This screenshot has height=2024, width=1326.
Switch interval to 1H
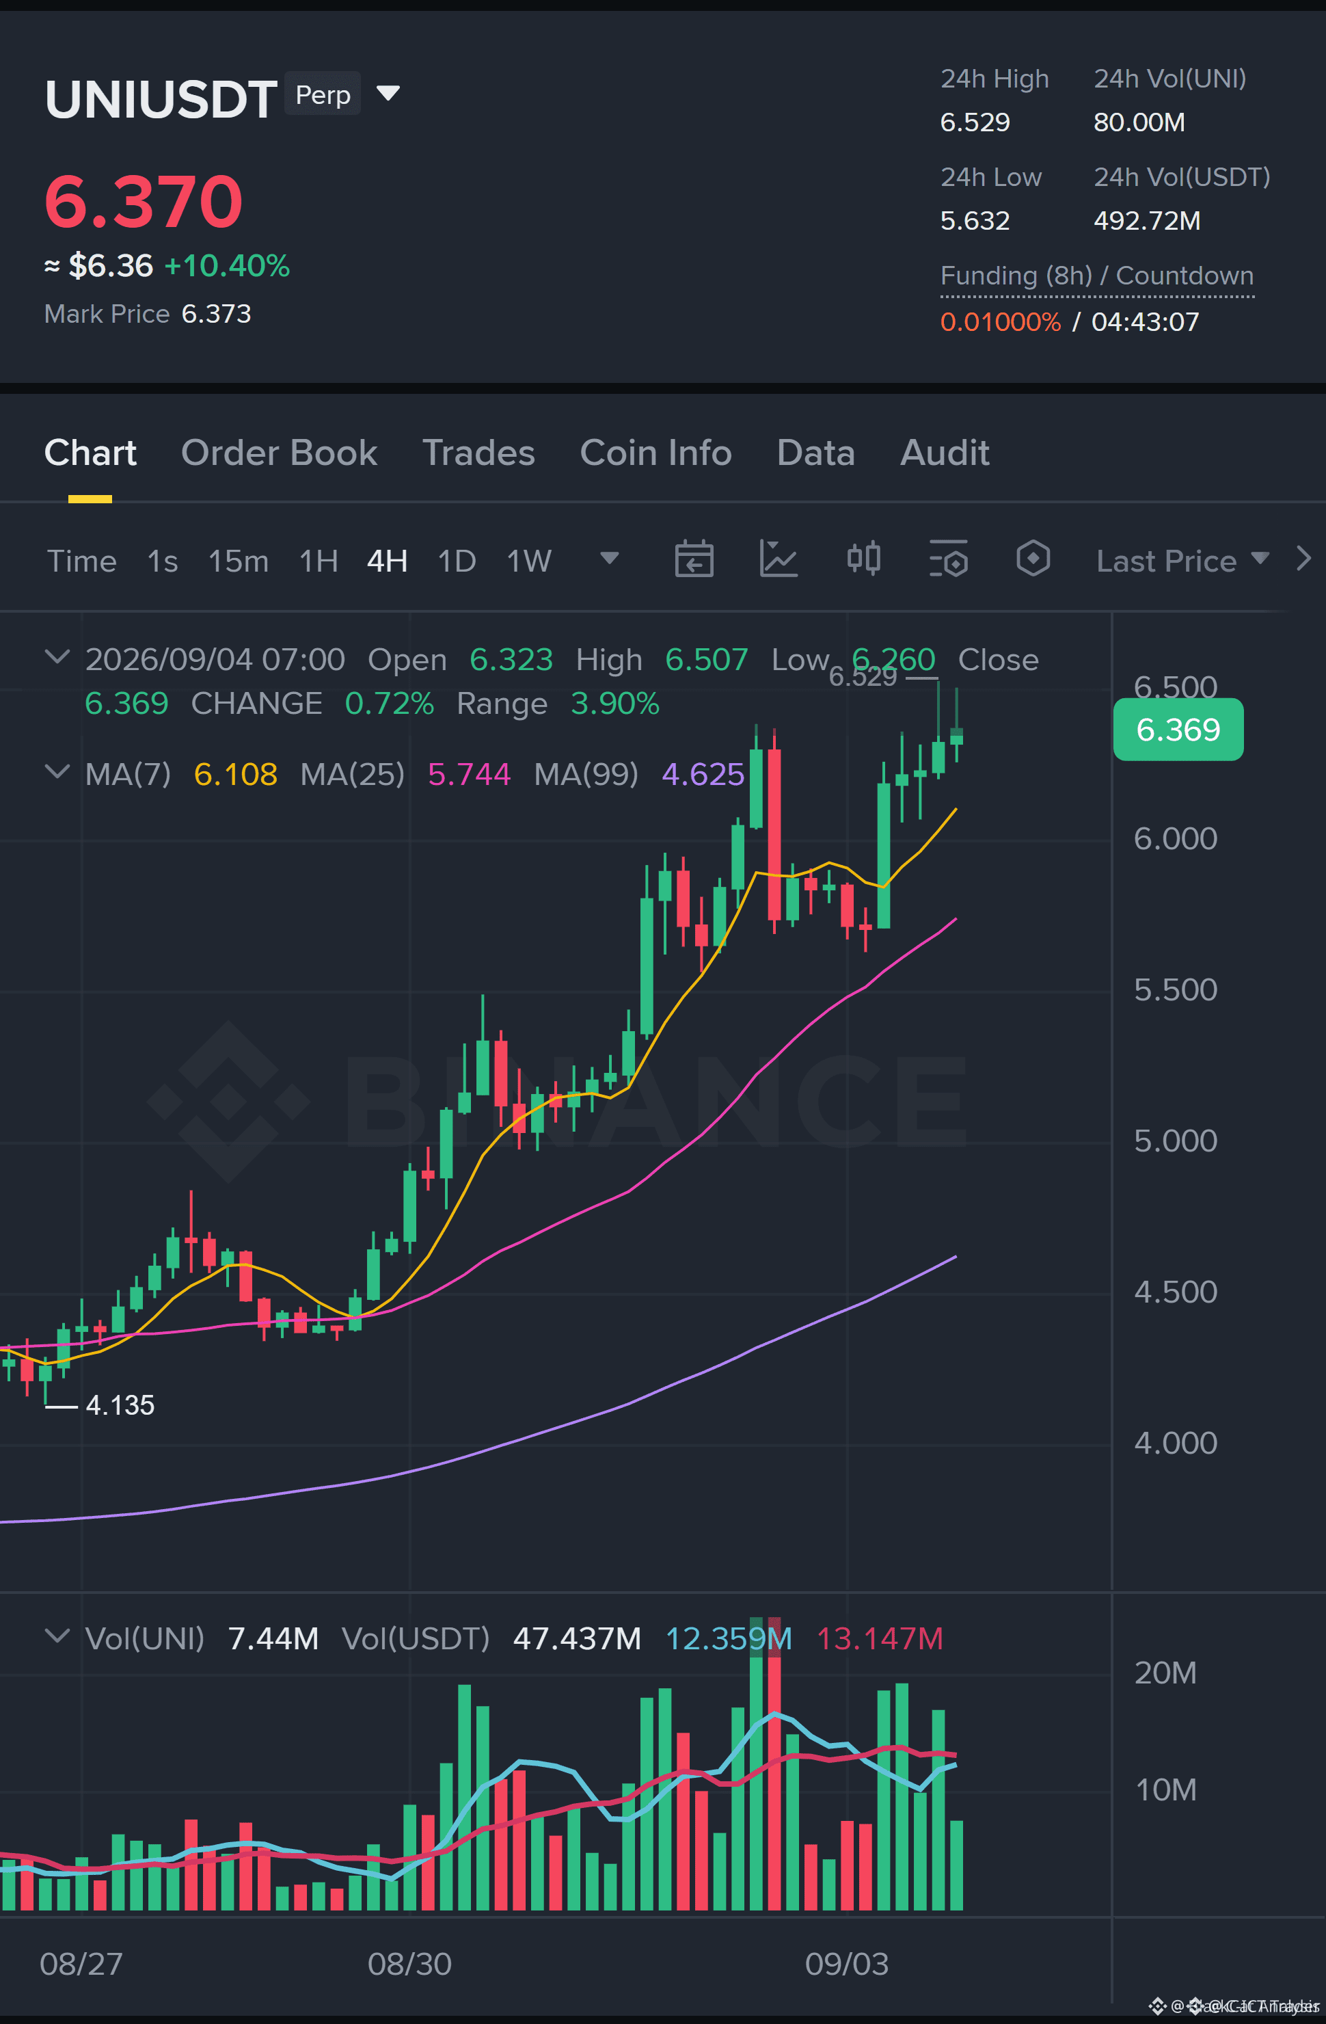pos(319,561)
